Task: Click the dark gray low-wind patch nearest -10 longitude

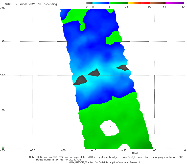Action: pyautogui.click(x=123, y=68)
